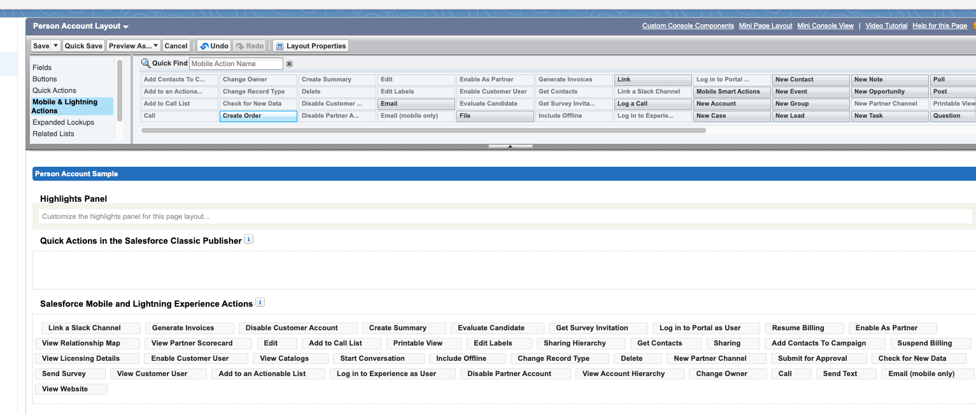Click the Link a Slack Channel layout action

(x=91, y=328)
